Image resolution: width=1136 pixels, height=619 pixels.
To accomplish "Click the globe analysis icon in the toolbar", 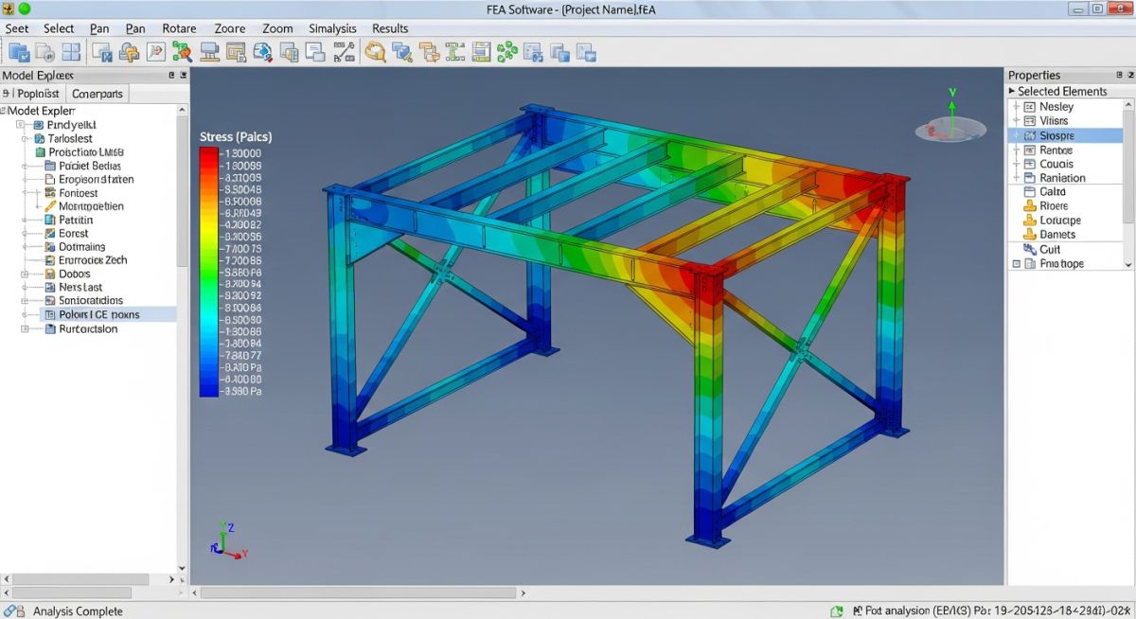I will tap(262, 52).
